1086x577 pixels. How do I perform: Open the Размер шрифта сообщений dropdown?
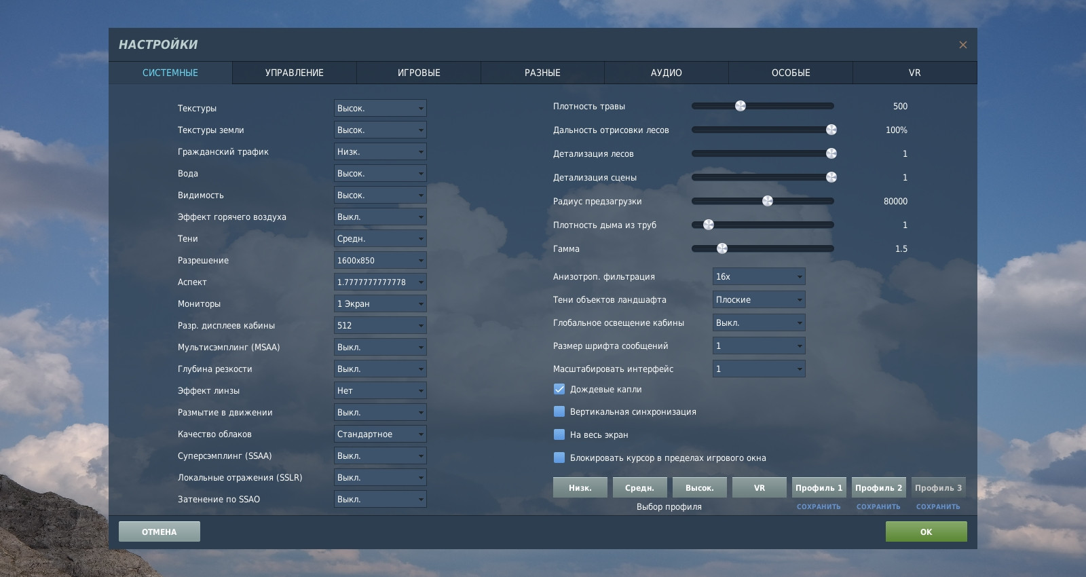coord(759,346)
